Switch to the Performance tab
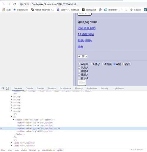Screen dimensions: 147x152 [x=65, y=88]
